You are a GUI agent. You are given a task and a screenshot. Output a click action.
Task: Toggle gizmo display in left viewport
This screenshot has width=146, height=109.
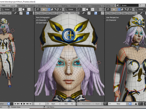(21, 13)
